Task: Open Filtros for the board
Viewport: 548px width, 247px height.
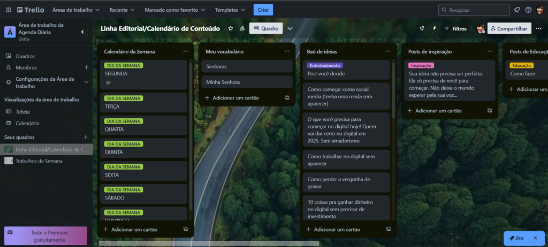Action: point(455,28)
